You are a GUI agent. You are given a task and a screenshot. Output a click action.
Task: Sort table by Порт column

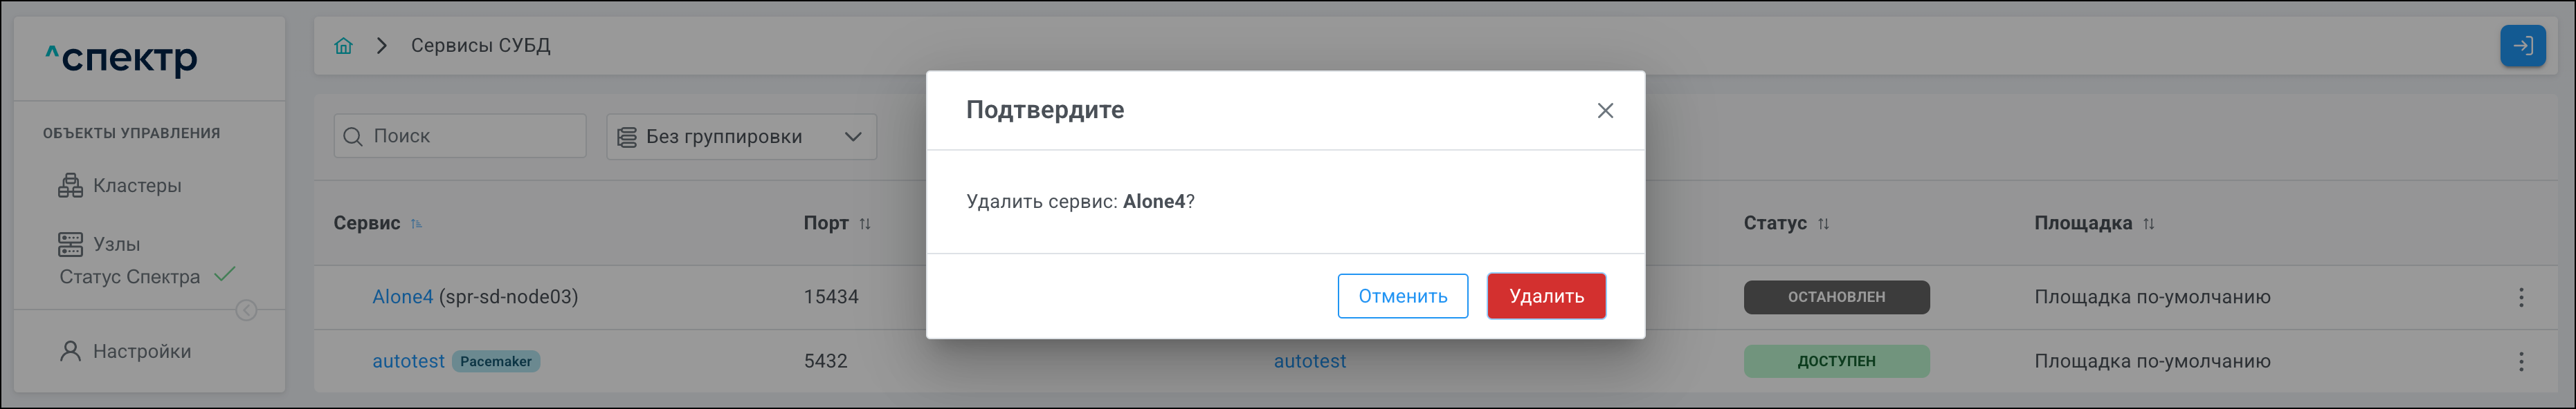pos(865,223)
